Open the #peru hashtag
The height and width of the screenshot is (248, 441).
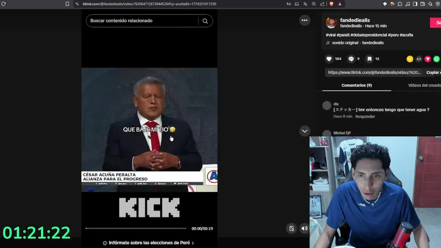(393, 35)
